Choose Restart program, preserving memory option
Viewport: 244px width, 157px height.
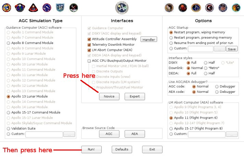click(171, 38)
